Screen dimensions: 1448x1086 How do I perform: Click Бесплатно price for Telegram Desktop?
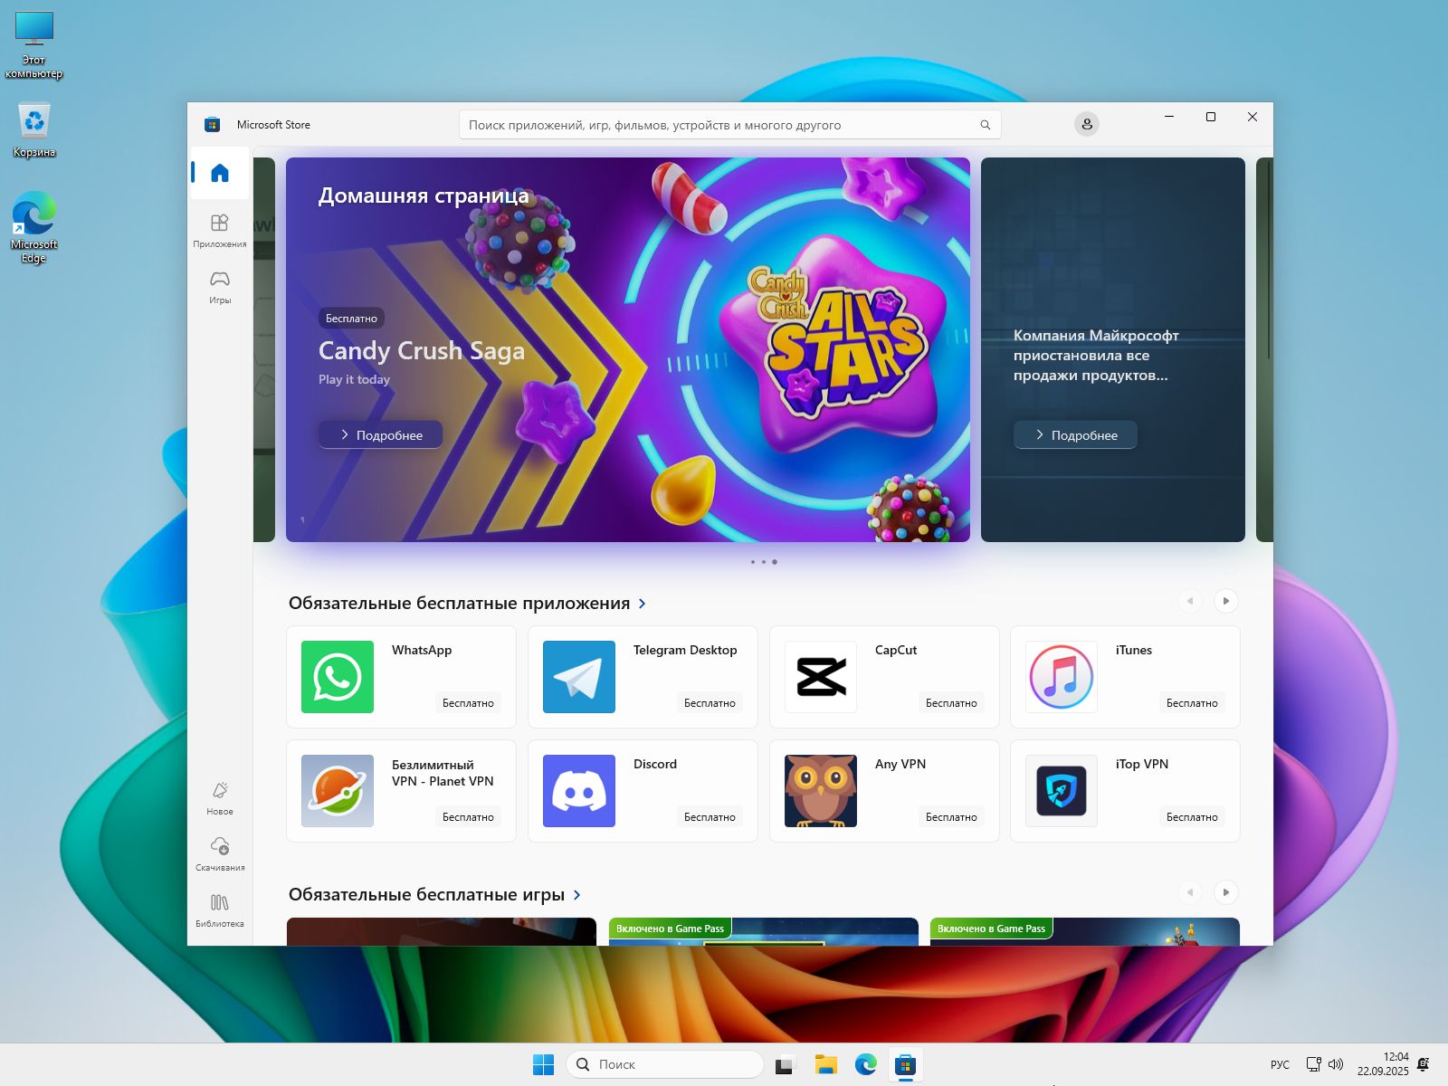tap(710, 703)
